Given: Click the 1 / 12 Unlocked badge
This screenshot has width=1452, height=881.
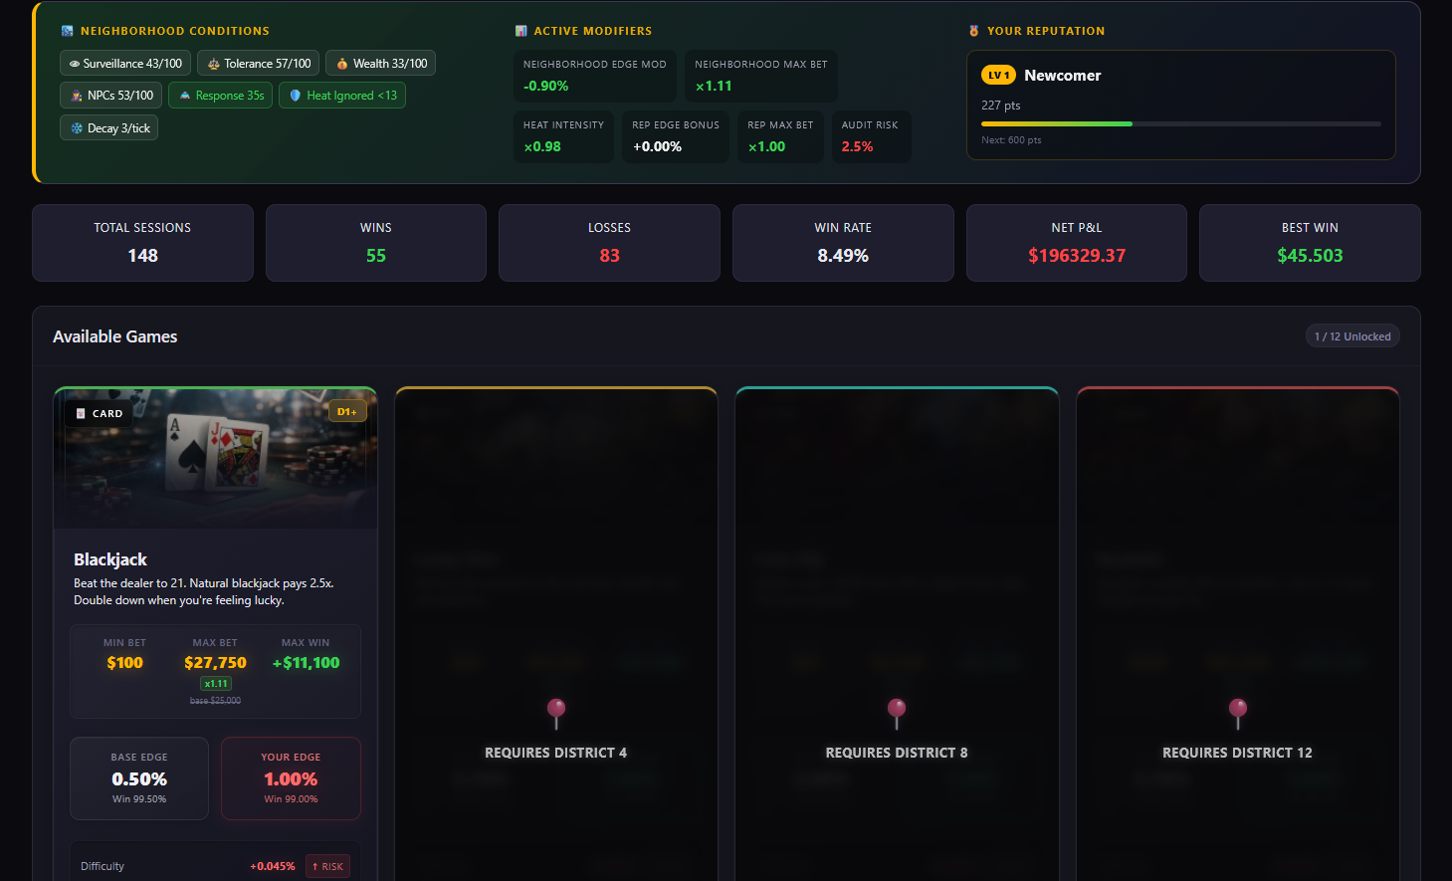Looking at the screenshot, I should [x=1351, y=336].
